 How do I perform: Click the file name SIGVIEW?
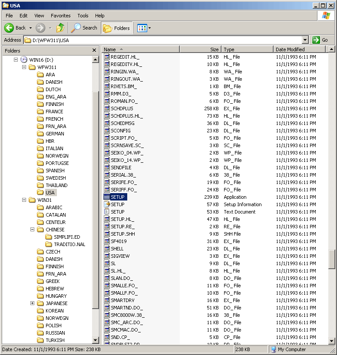coord(120,256)
